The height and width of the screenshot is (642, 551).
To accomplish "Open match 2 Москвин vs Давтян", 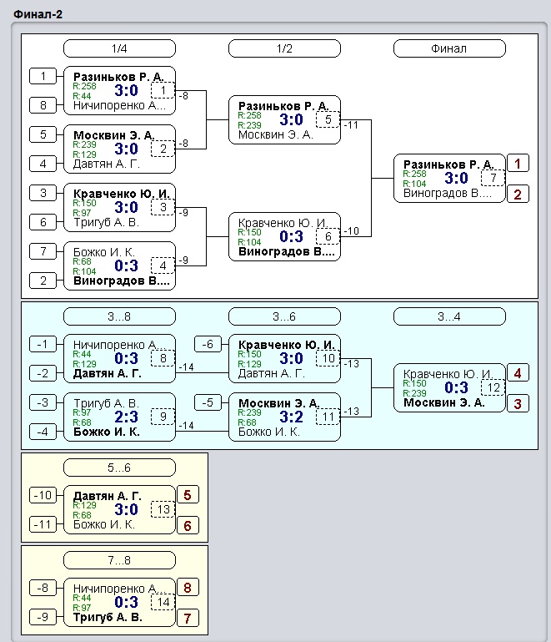I will coord(119,149).
